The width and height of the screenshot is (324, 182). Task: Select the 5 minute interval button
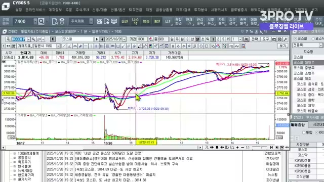(223, 39)
